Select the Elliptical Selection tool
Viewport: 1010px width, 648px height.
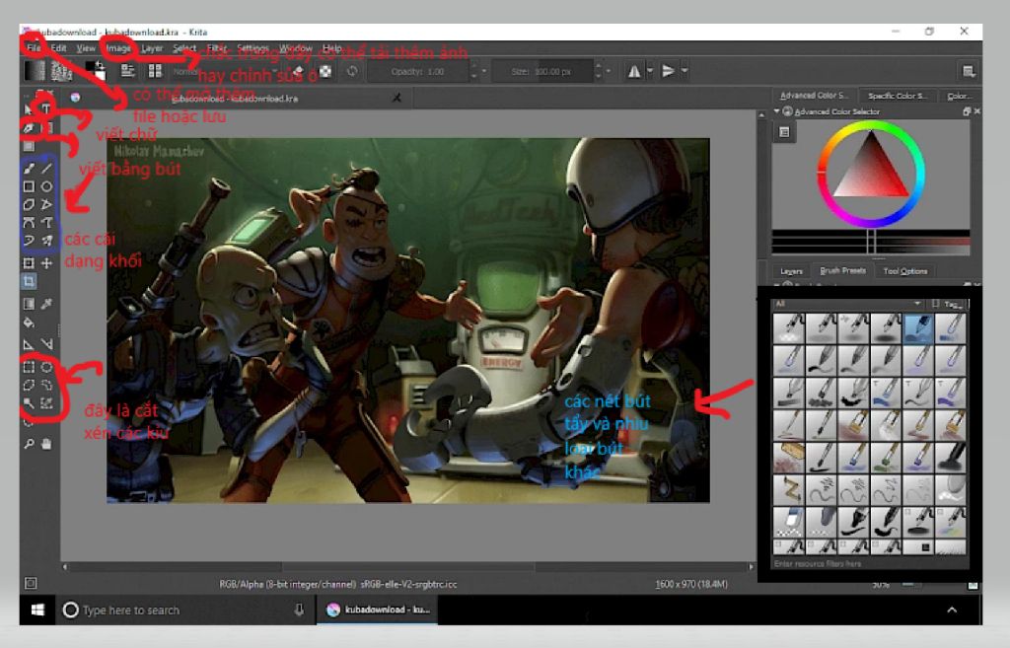click(x=46, y=367)
